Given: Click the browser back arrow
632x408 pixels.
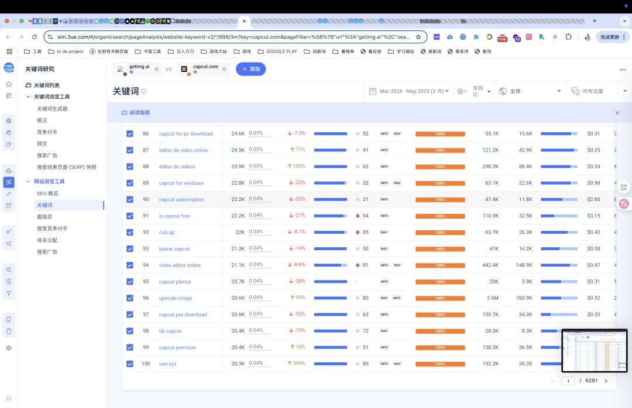Looking at the screenshot, I should (8, 37).
